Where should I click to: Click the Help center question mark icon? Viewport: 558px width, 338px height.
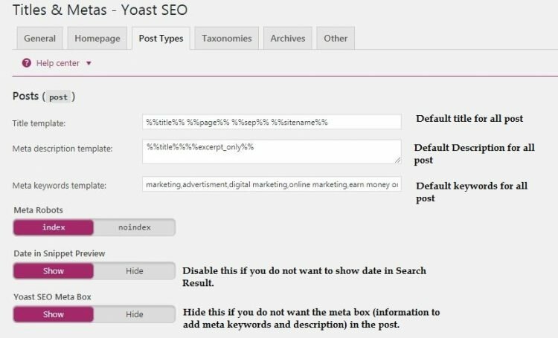[x=26, y=63]
